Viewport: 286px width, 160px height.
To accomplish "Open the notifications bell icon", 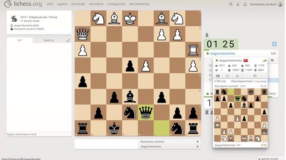I will coord(245,4).
